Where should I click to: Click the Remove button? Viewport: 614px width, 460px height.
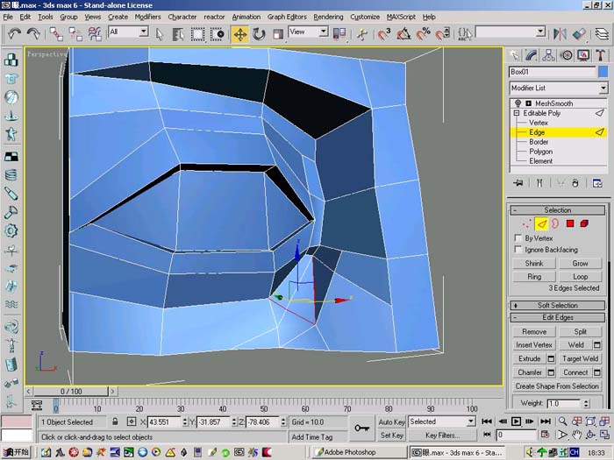pyautogui.click(x=534, y=332)
